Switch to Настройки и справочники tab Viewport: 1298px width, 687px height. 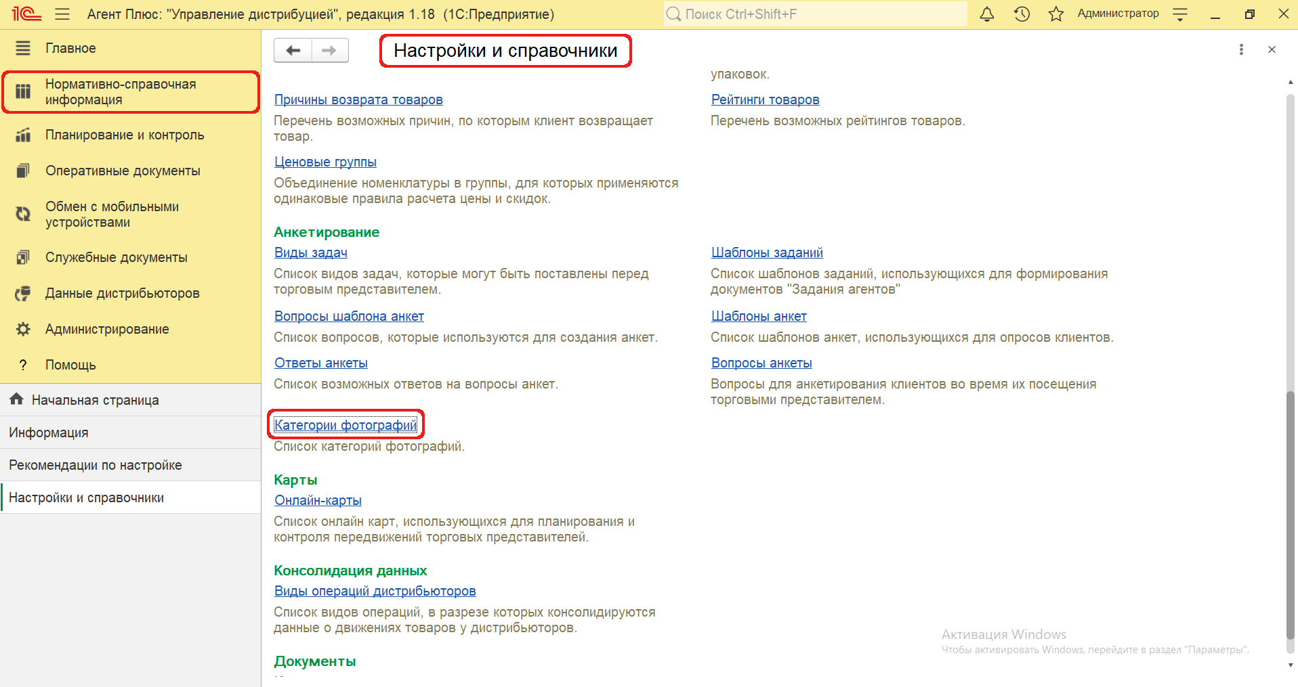tap(130, 497)
